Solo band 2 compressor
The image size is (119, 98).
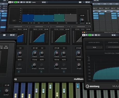(x=49, y=27)
